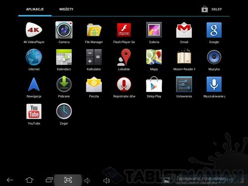Tap the Home navigation button
This screenshot has width=248, height=186.
point(29,180)
